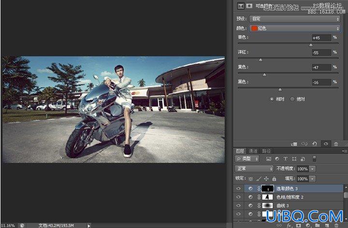Click the yellow (黄色) value field -47
This screenshot has width=348, height=228.
click(x=321, y=68)
